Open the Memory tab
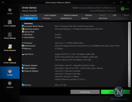 click(85, 18)
